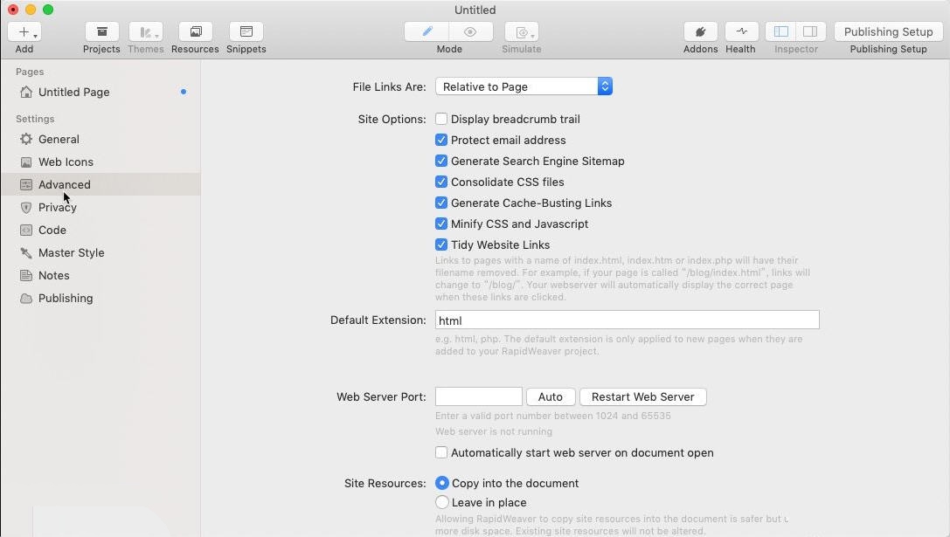Screen dimensions: 950x537
Task: Open Web Icons settings label
Action: pyautogui.click(x=66, y=162)
